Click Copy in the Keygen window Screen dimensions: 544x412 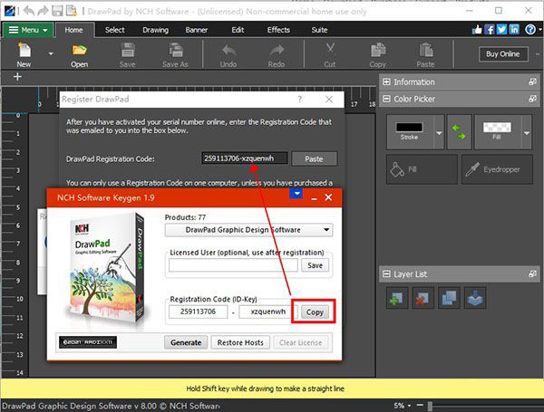click(x=315, y=312)
